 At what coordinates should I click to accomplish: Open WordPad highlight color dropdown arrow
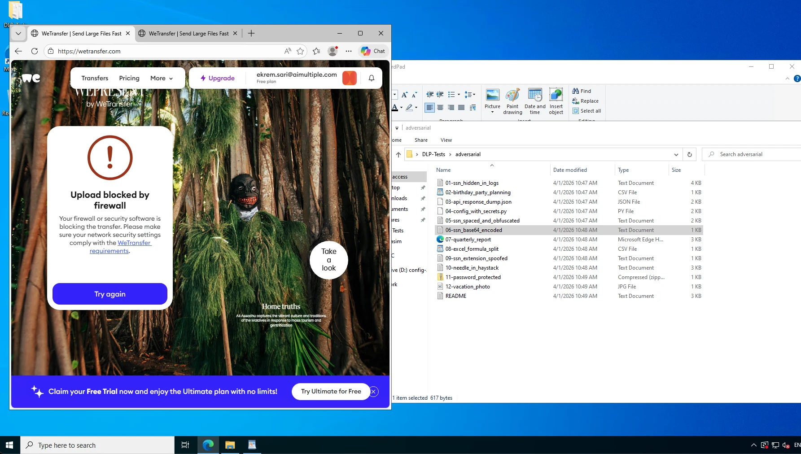[x=416, y=108]
